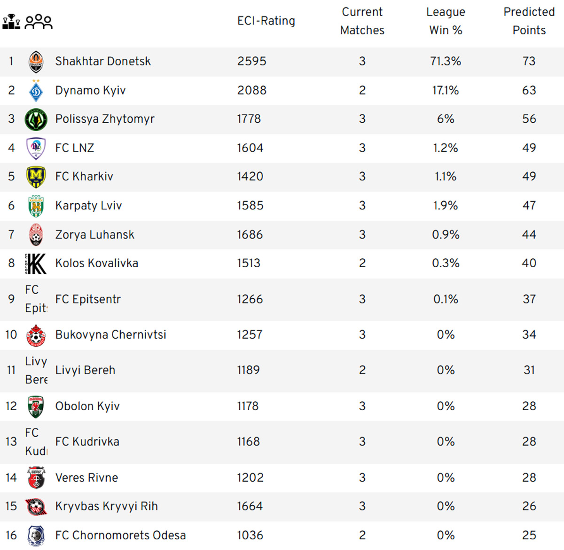
Task: Open the Obolon Kyiv team link
Action: click(87, 406)
